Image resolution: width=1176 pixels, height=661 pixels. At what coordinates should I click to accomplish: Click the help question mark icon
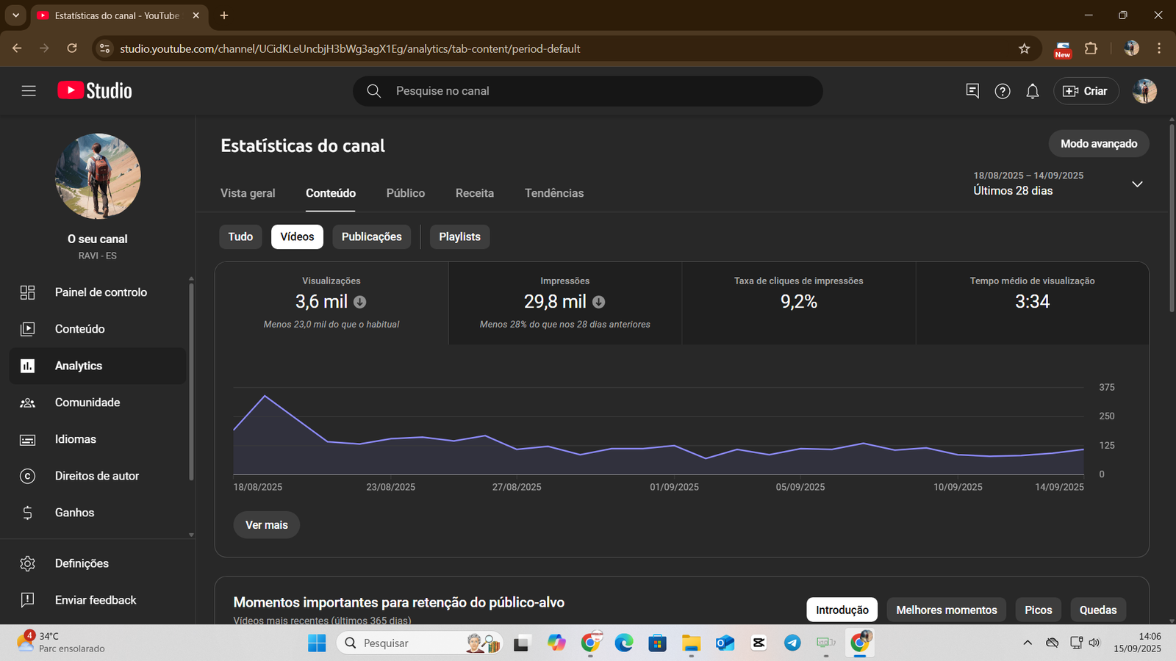1002,91
